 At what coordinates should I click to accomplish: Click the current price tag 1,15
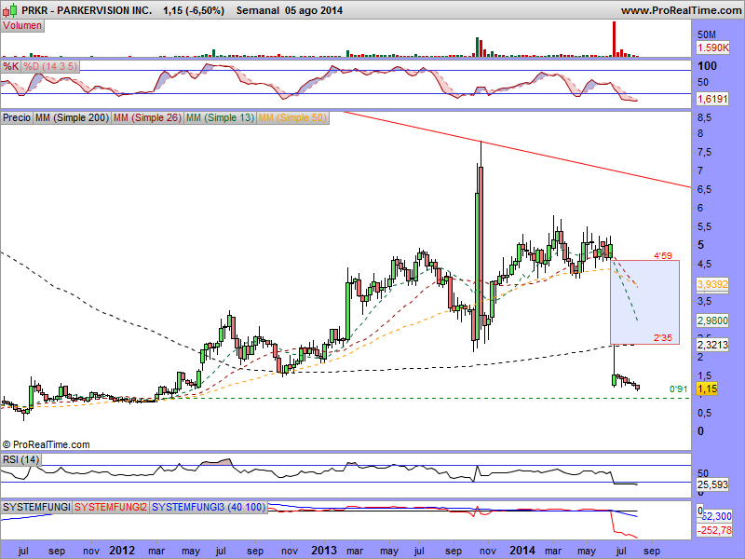pyautogui.click(x=707, y=389)
